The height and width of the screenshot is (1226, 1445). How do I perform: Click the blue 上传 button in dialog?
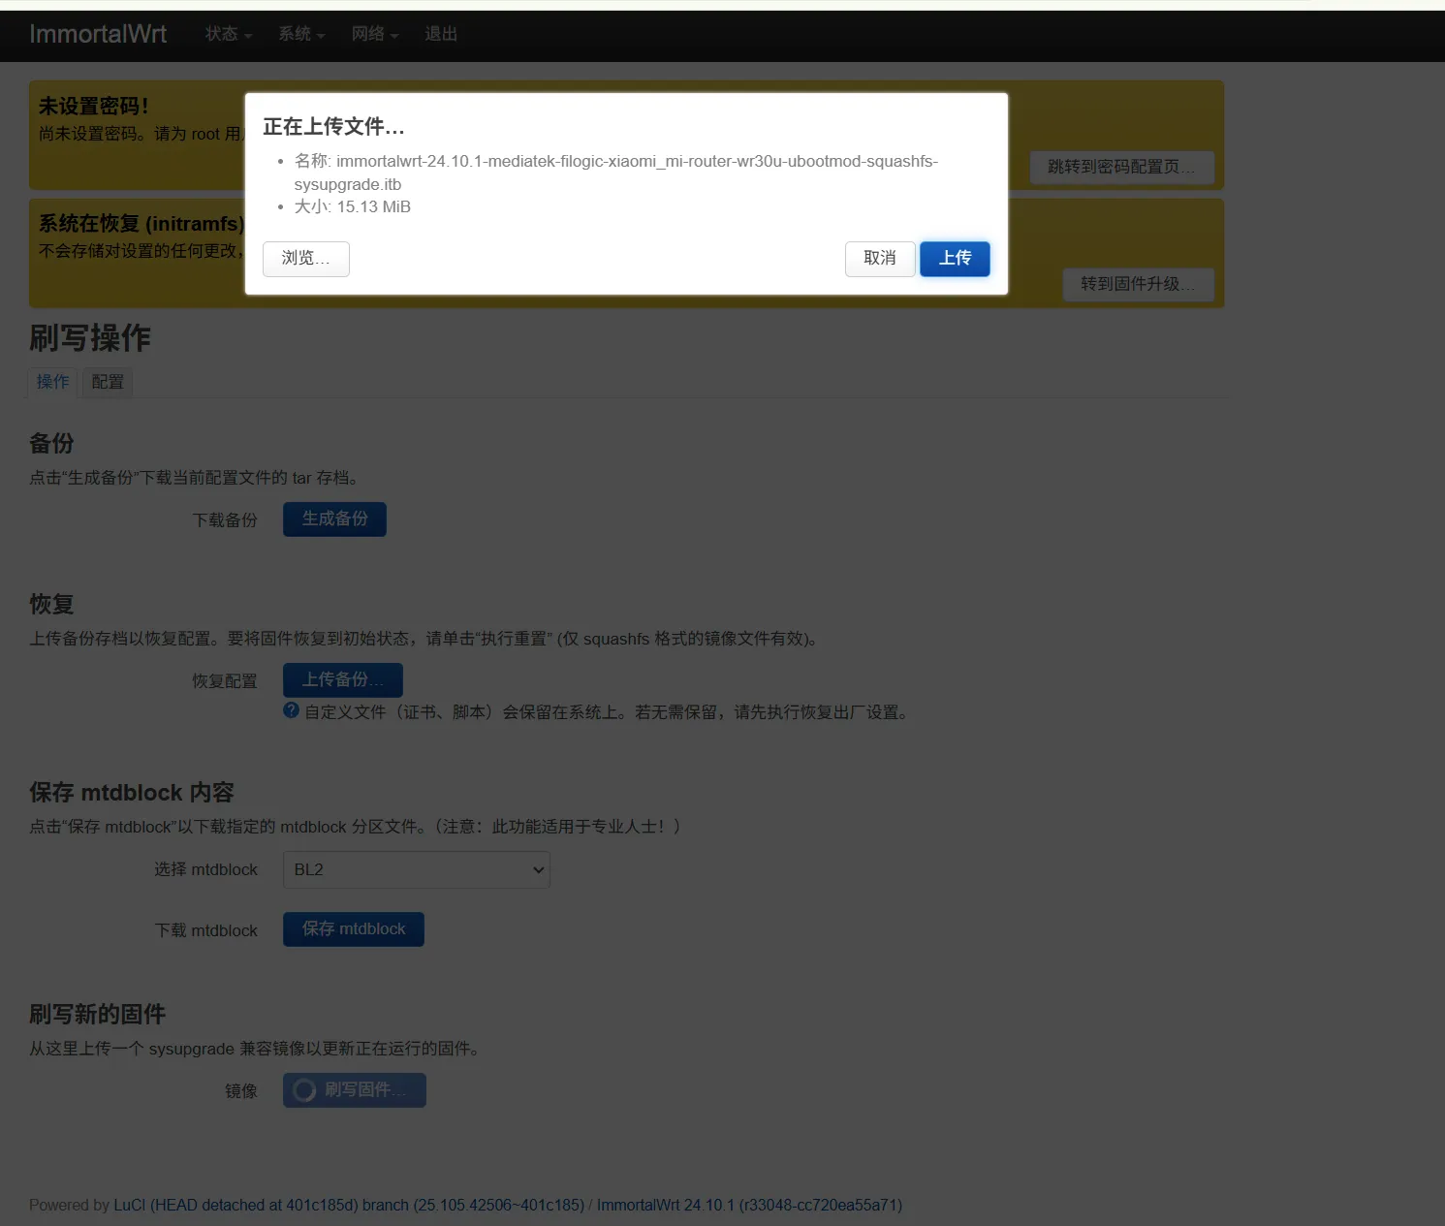(x=955, y=259)
